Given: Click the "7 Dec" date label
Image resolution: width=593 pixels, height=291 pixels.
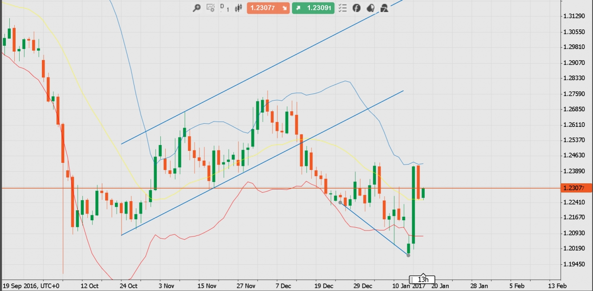Looking at the screenshot, I should [x=284, y=286].
